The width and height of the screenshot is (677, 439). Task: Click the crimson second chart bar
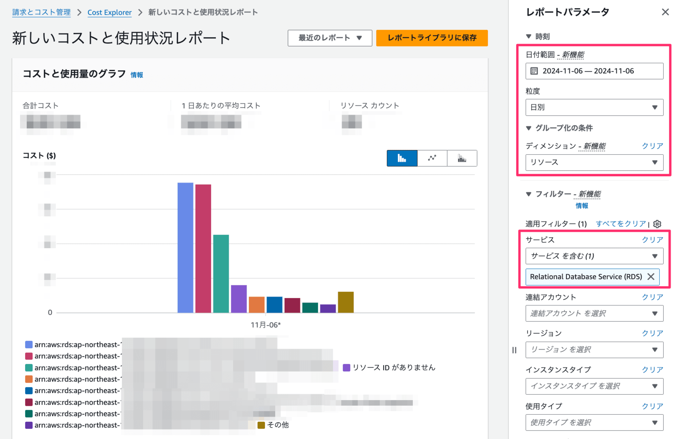tap(203, 249)
